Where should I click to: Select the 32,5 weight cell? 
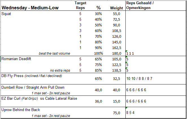coord(117,79)
